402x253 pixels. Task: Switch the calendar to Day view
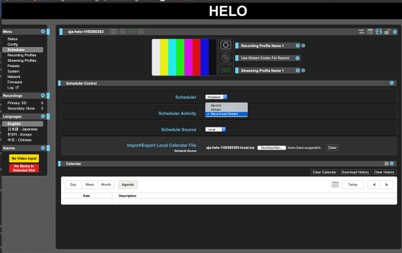tap(73, 185)
